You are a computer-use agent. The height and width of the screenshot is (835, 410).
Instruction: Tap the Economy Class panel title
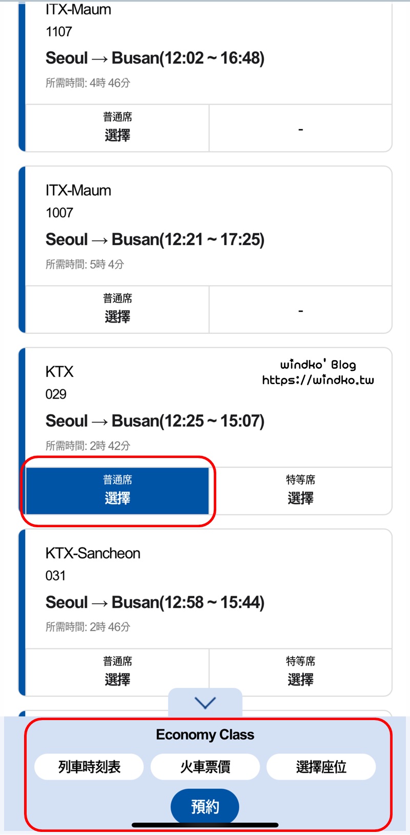pyautogui.click(x=205, y=735)
